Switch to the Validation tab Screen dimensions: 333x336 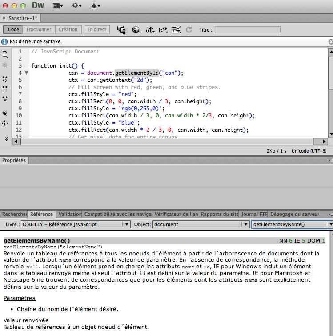69,214
